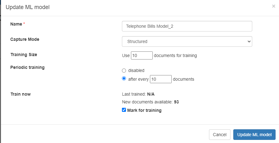Click the "New documents available: 93" text
Screen dimensions: 279x143
pyautogui.click(x=150, y=102)
